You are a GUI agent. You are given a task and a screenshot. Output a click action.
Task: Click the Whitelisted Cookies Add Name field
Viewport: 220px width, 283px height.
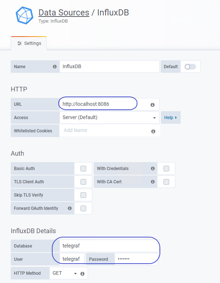click(x=109, y=131)
